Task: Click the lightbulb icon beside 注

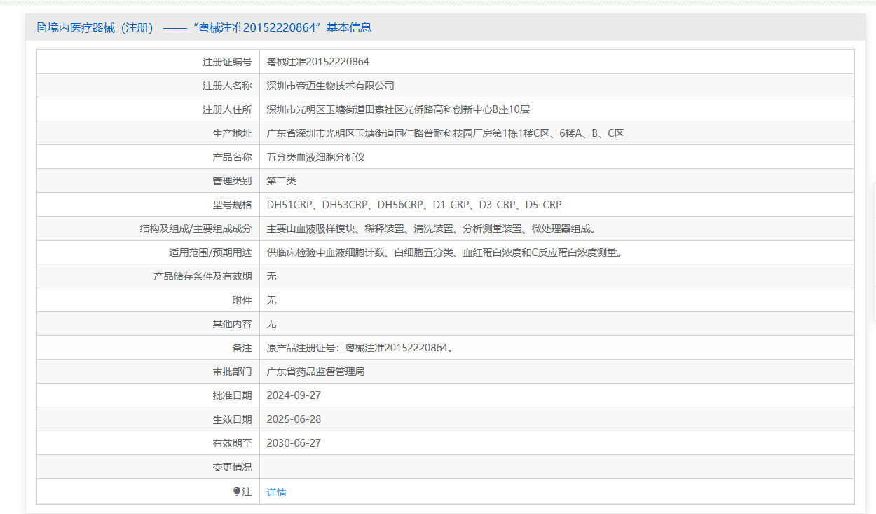Action: pyautogui.click(x=237, y=492)
